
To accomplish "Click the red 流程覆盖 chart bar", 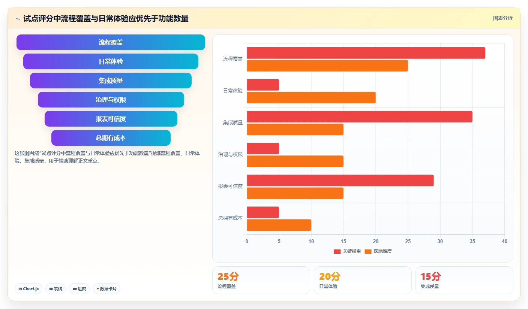I will pos(366,53).
